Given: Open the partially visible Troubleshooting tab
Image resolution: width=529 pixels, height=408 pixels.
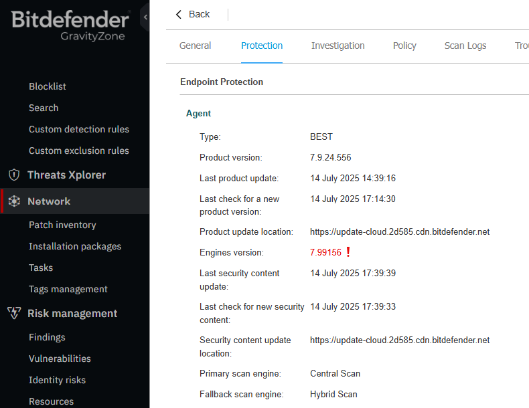Looking at the screenshot, I should 522,45.
